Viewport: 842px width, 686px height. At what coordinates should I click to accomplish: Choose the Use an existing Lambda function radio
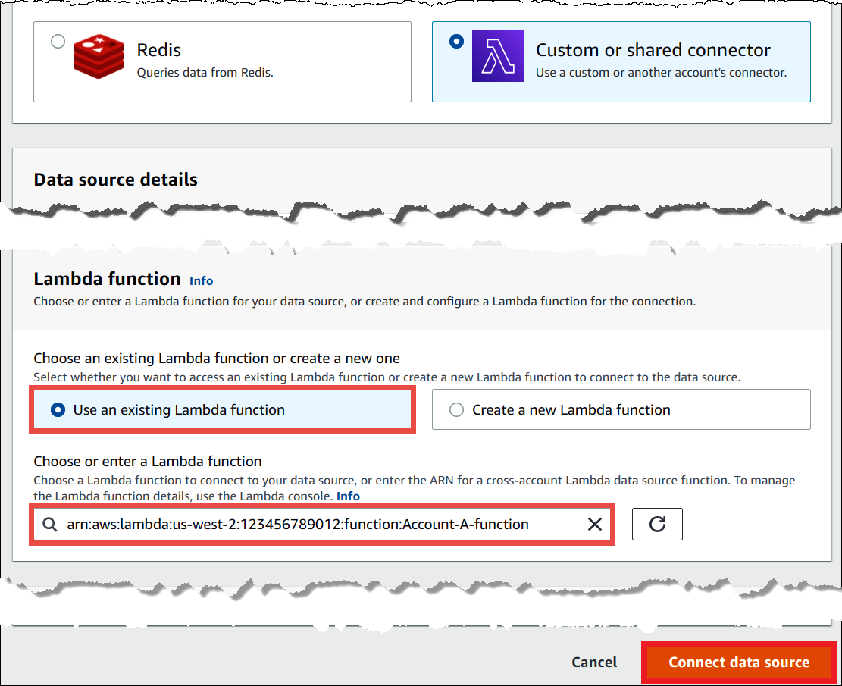(57, 410)
